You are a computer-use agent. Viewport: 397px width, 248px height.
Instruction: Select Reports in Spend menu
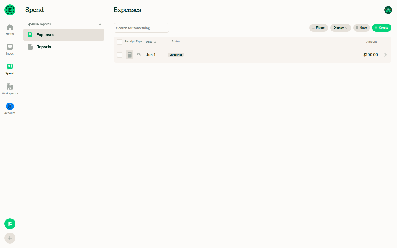click(x=64, y=47)
